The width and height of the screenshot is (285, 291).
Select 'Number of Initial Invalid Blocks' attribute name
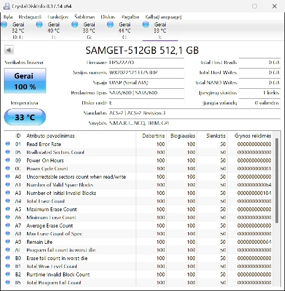point(61,193)
